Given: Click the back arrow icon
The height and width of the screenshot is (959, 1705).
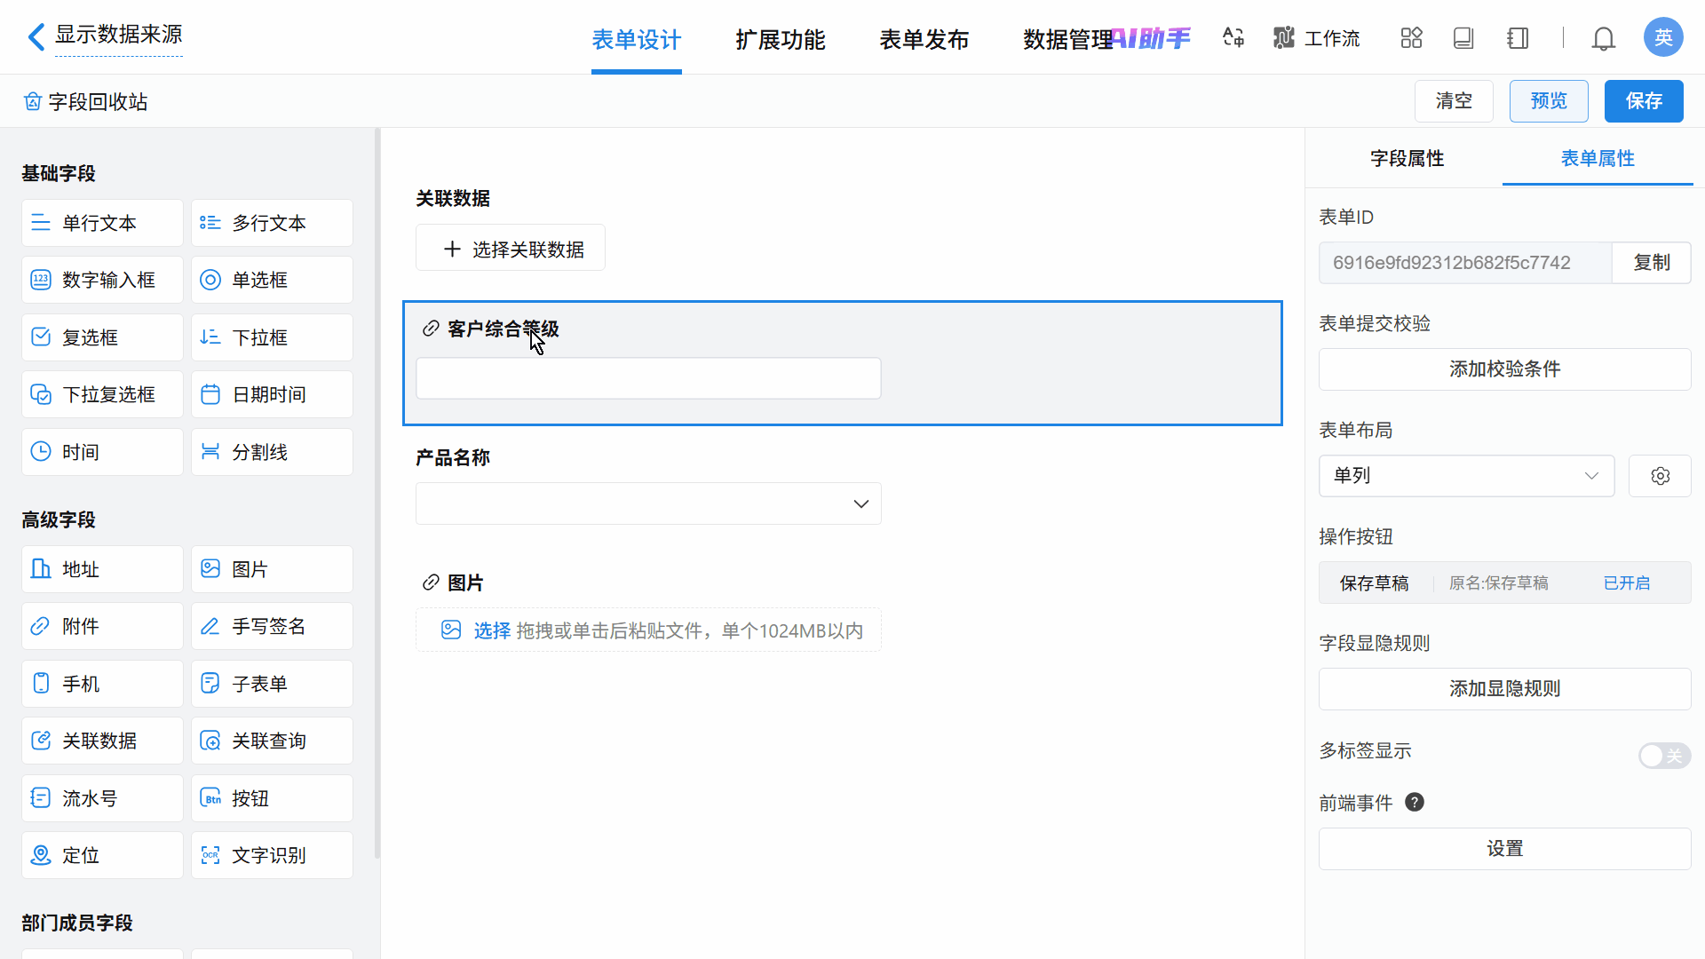Looking at the screenshot, I should tap(36, 37).
